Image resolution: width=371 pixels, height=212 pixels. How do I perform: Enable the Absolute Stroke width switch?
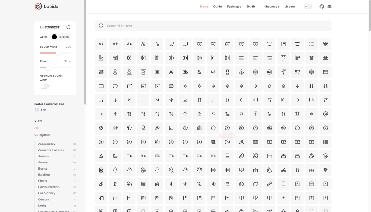click(x=44, y=86)
